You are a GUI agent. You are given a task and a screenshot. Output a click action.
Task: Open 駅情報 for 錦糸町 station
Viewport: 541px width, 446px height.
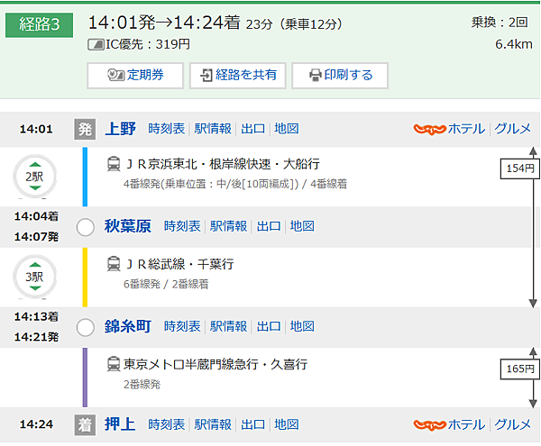point(228,326)
